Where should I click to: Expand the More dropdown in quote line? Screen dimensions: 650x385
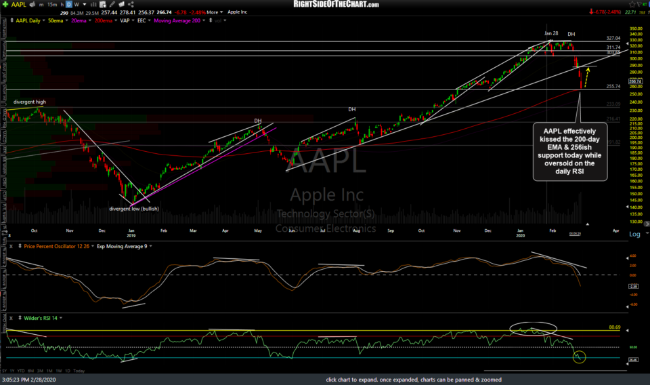[221, 12]
